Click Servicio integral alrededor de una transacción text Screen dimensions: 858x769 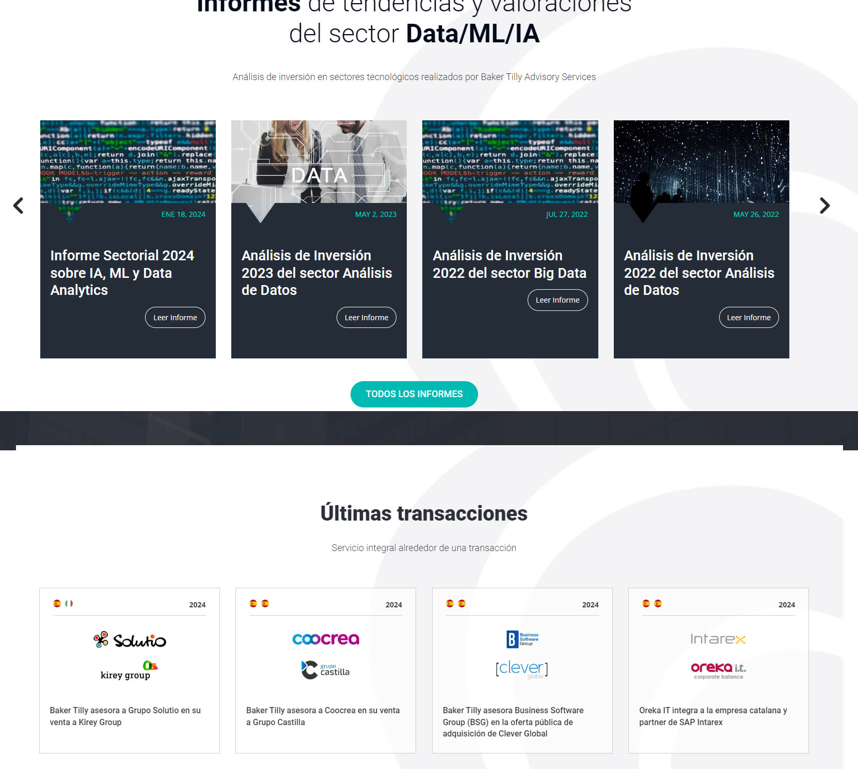point(424,548)
